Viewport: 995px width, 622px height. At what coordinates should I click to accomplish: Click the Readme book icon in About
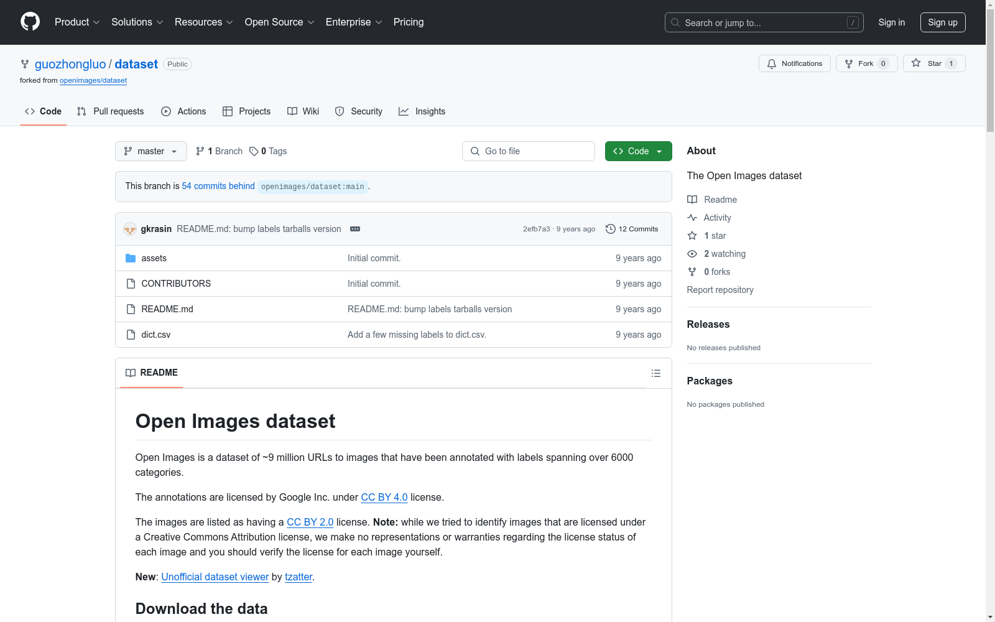(x=692, y=200)
